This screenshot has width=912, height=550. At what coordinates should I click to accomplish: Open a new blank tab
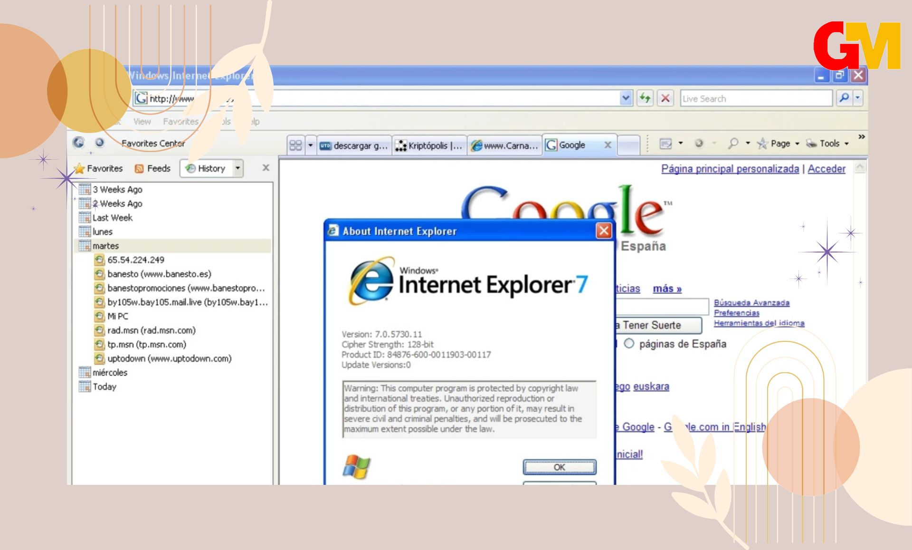click(x=629, y=145)
